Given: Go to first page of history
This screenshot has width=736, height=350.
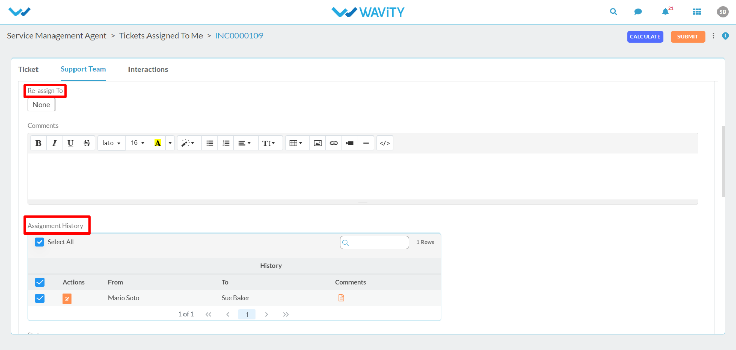Looking at the screenshot, I should (x=208, y=314).
